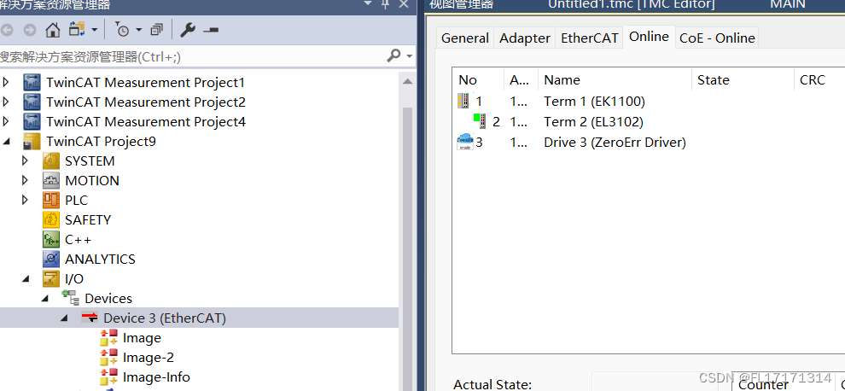This screenshot has width=845, height=391.
Task: Switch views with the Solutions and Folders icon
Action: click(x=77, y=29)
